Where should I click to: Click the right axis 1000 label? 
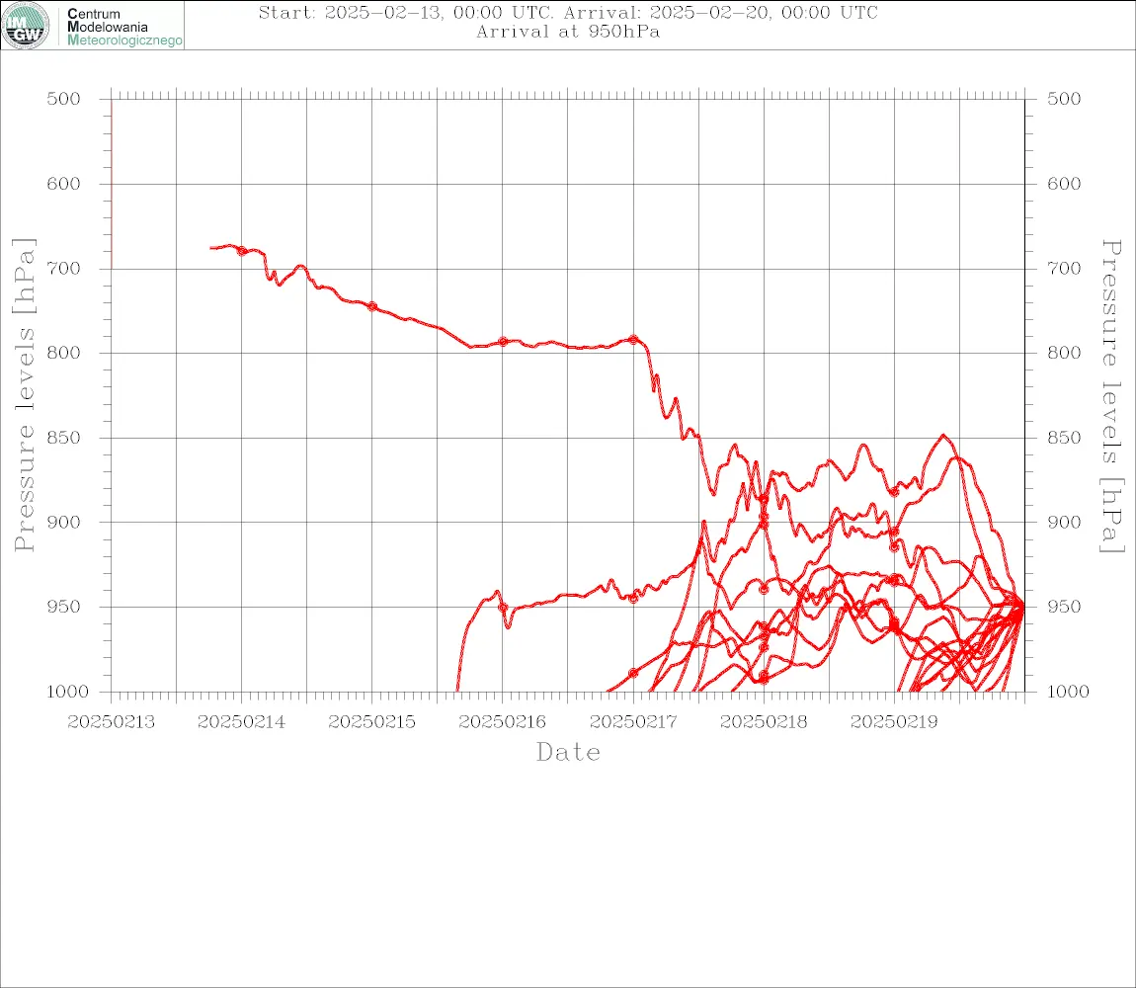coord(1068,692)
